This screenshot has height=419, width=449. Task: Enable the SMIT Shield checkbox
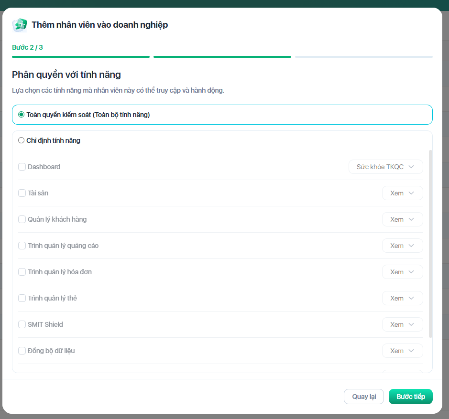pos(22,324)
